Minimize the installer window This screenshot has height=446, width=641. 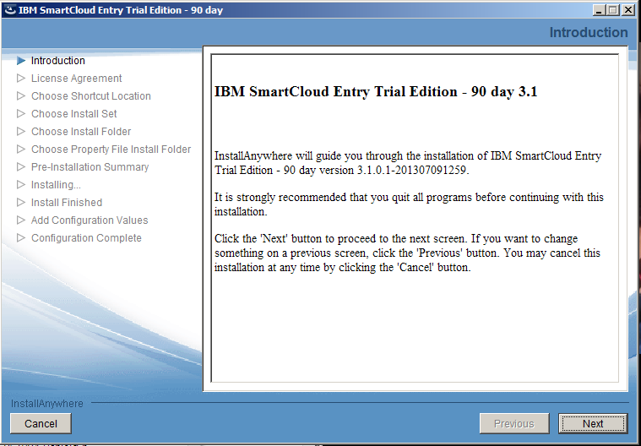pyautogui.click(x=599, y=9)
